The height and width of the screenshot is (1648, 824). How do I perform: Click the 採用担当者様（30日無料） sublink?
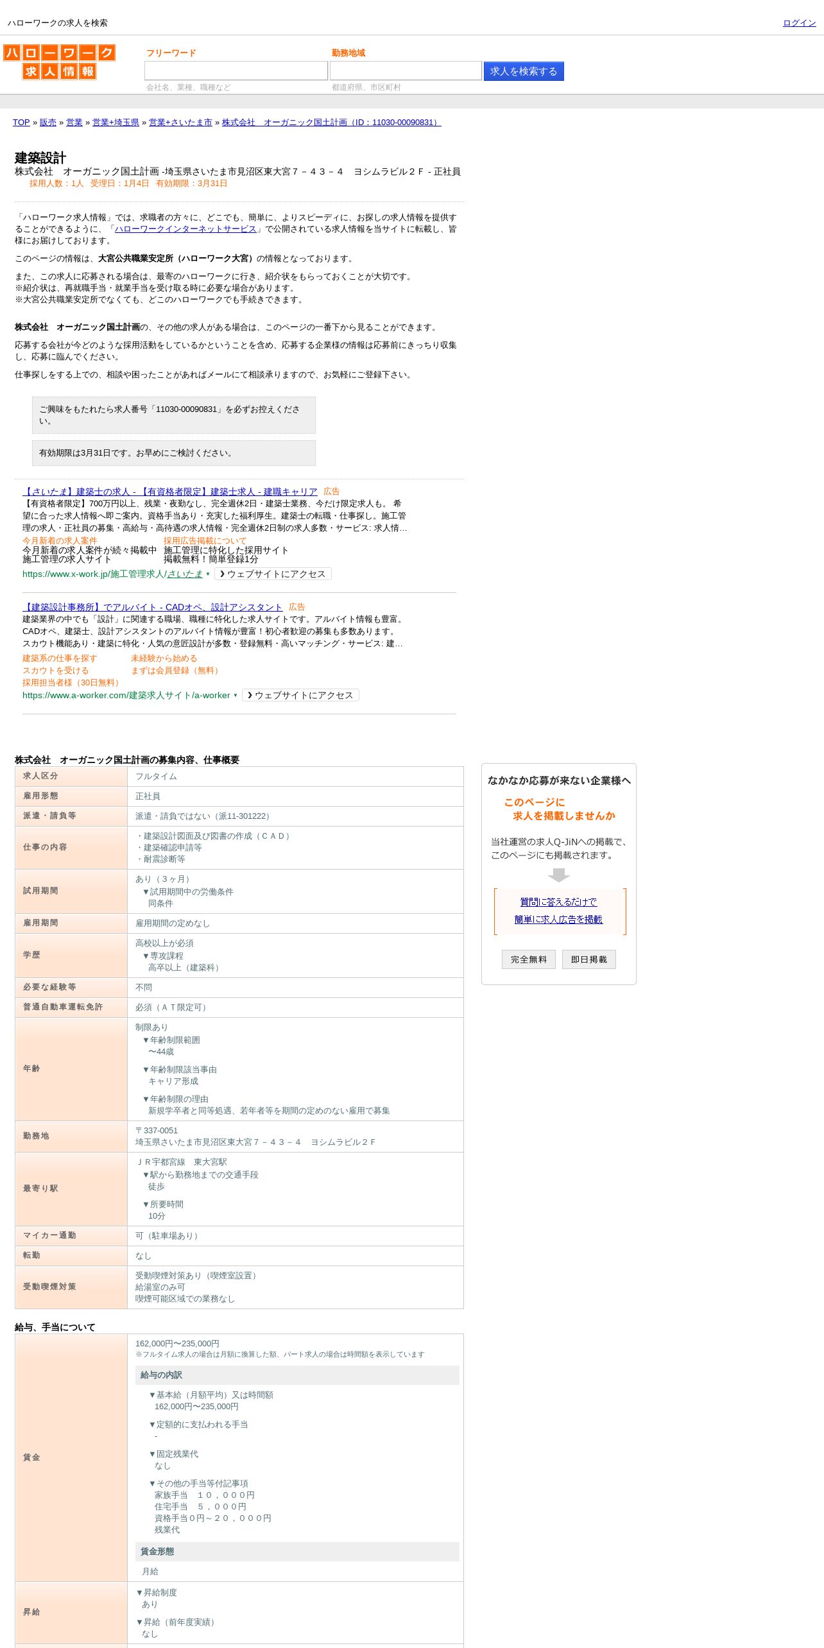tap(72, 683)
